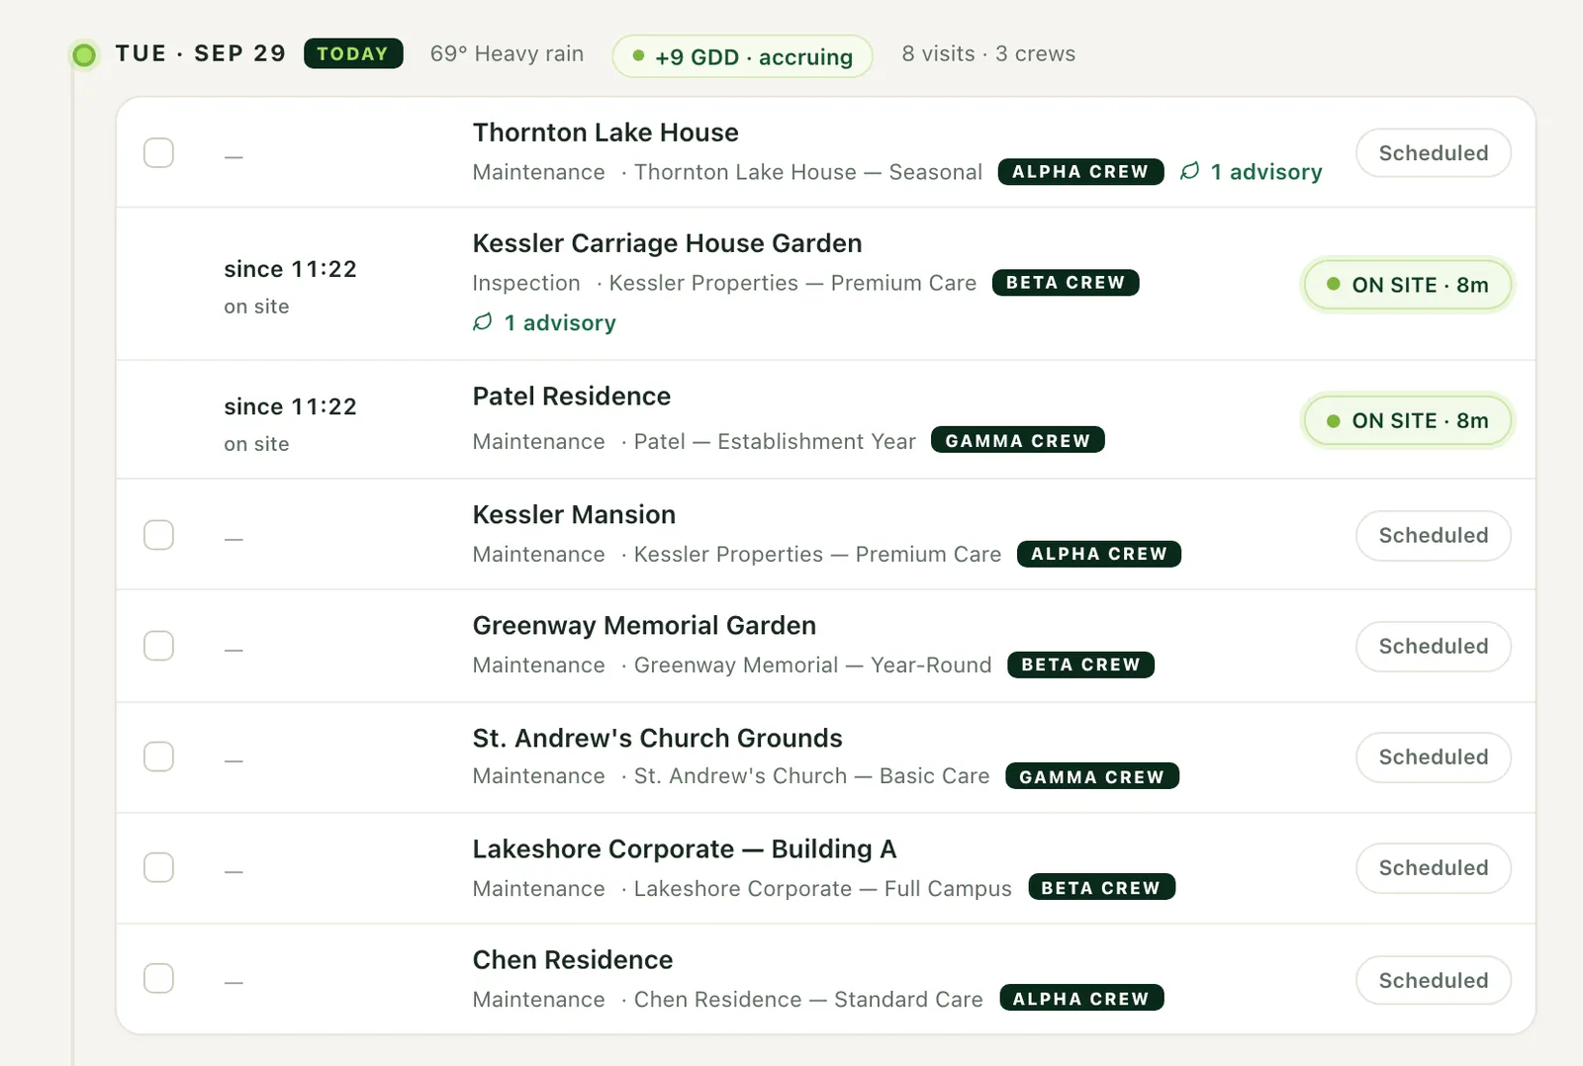This screenshot has width=1583, height=1066.
Task: Open the Kessler Mansion visit title
Action: (x=574, y=515)
